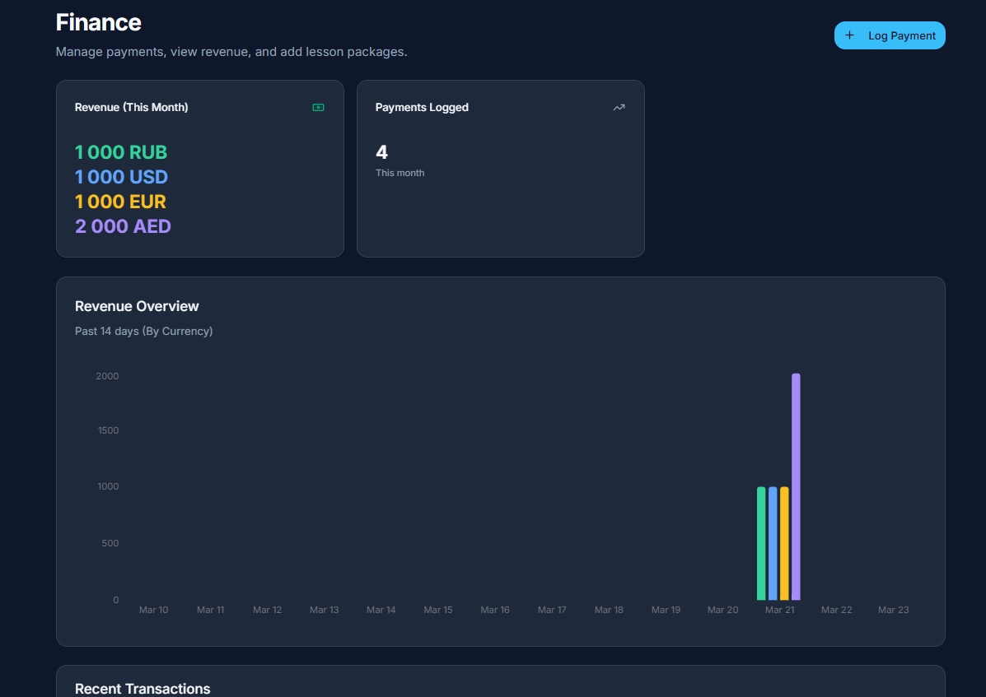986x697 pixels.
Task: Click the Recent Transactions heading
Action: 143,689
